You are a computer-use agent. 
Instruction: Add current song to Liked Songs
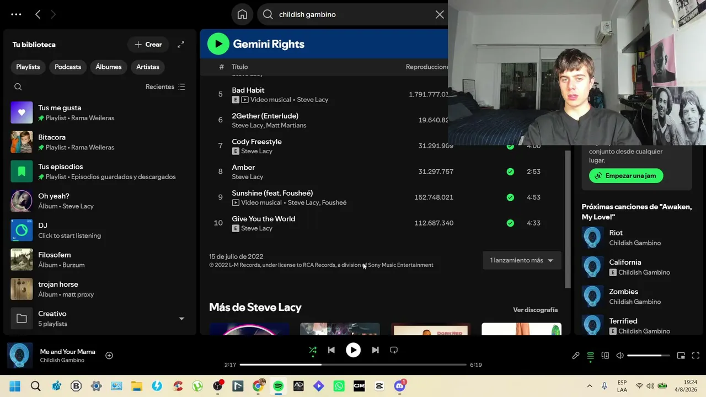109,356
